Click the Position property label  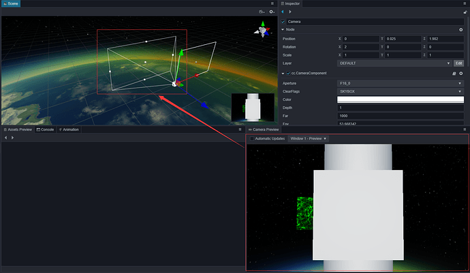[289, 39]
